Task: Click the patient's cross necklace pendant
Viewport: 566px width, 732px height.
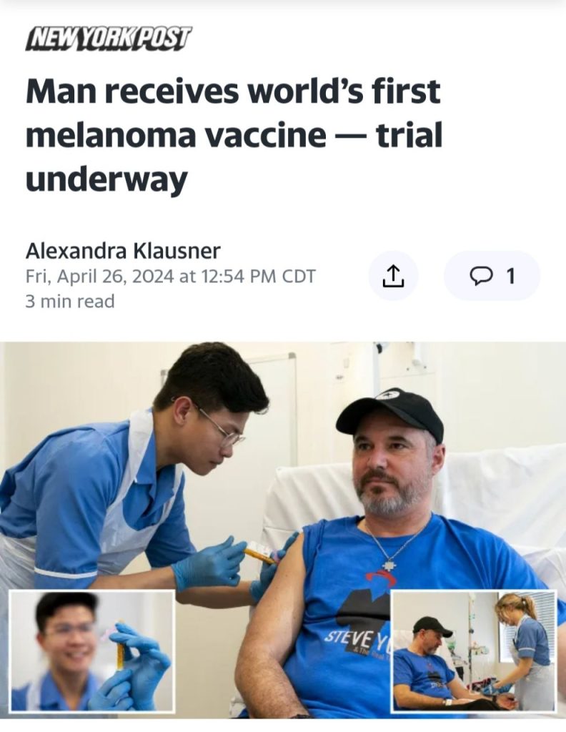Action: click(x=387, y=565)
